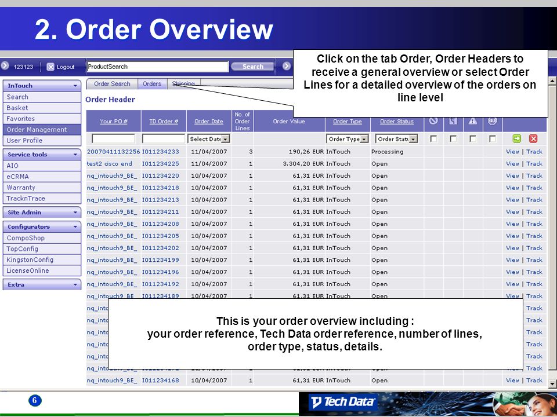Click the Logout X icon

50,67
